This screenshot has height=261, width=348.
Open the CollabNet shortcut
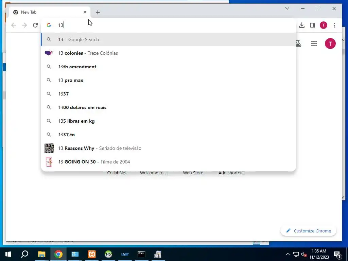[117, 173]
